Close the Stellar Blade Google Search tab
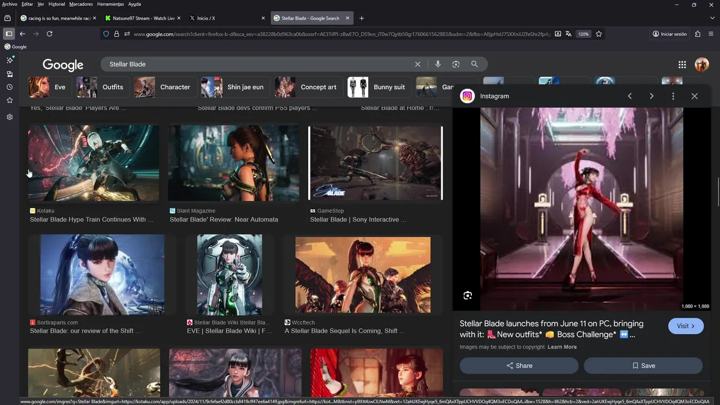The width and height of the screenshot is (720, 405). click(348, 18)
